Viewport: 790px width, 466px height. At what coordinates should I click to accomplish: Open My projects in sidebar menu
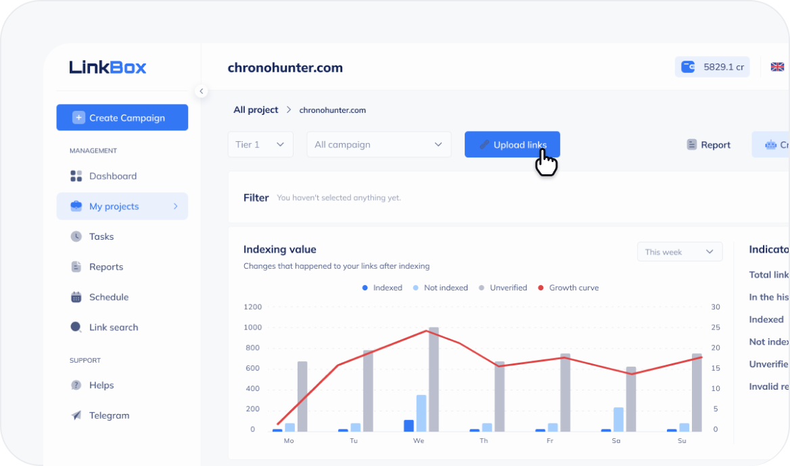tap(122, 207)
